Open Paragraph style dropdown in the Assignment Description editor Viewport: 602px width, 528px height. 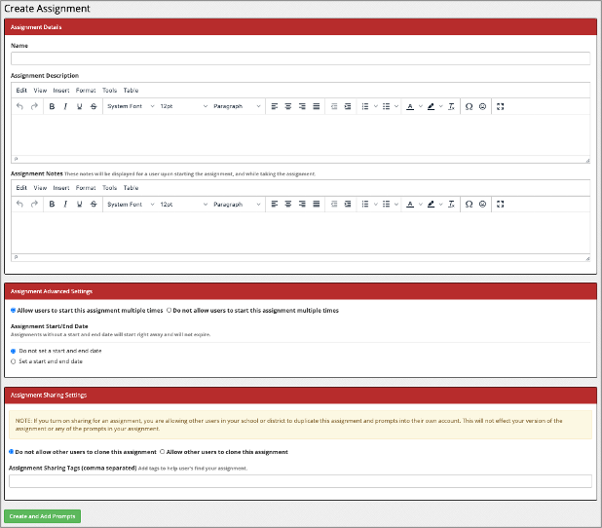tap(237, 106)
